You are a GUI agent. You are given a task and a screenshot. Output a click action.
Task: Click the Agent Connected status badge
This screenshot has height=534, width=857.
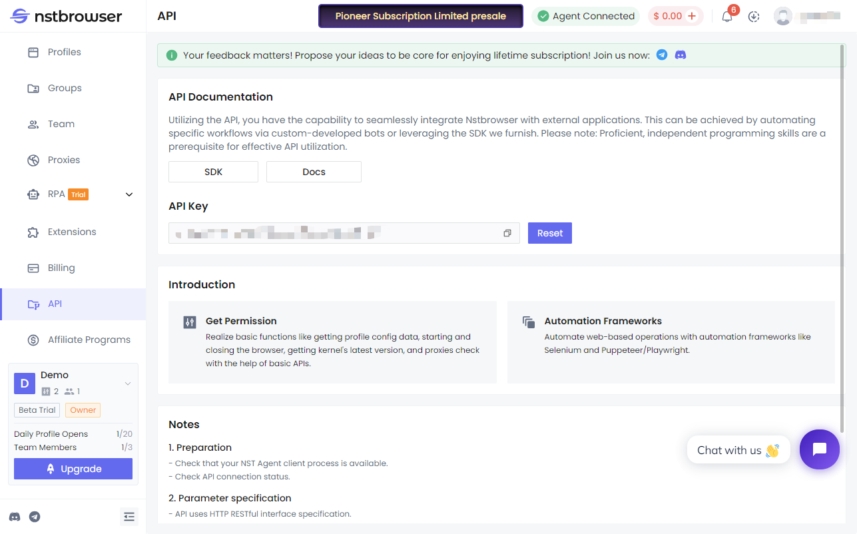pyautogui.click(x=586, y=16)
